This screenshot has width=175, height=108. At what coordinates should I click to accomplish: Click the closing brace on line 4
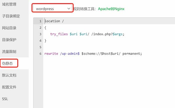pyautogui.click(x=45, y=41)
